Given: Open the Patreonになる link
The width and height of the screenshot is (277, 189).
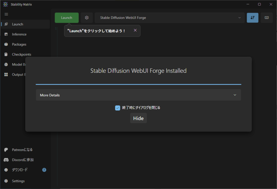Looking at the screenshot, I should (25, 150).
